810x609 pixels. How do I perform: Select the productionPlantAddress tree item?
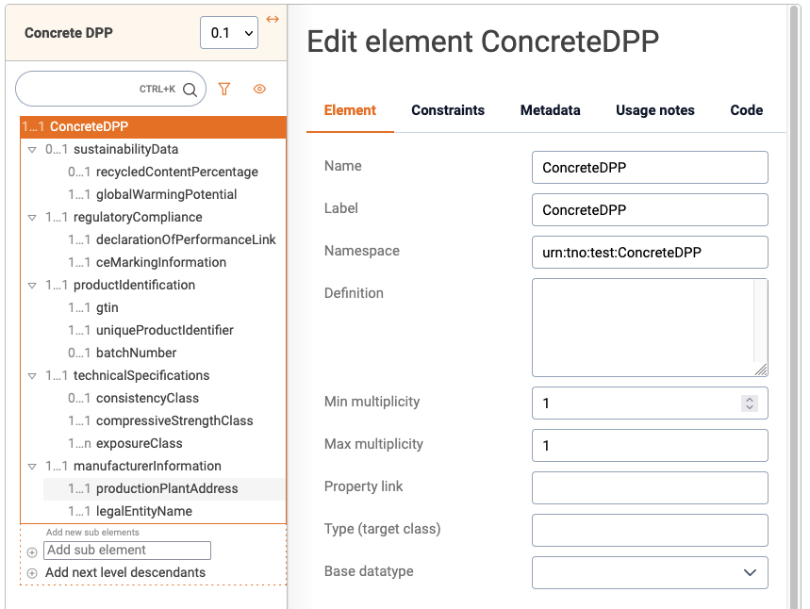(167, 488)
